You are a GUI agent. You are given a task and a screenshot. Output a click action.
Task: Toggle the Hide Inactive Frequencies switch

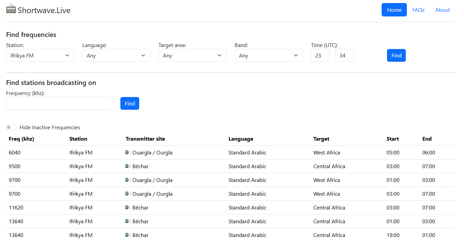coord(11,127)
